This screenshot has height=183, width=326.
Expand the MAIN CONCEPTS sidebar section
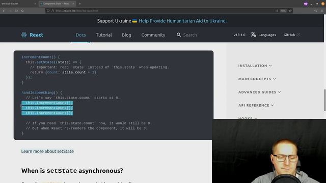click(257, 79)
